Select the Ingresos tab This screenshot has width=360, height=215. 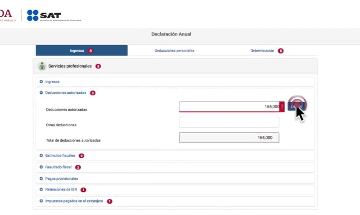tap(77, 51)
